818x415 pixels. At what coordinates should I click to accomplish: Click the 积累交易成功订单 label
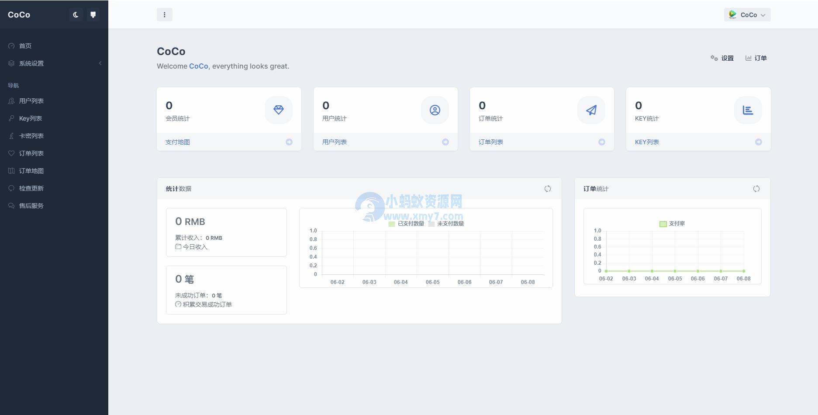click(207, 304)
